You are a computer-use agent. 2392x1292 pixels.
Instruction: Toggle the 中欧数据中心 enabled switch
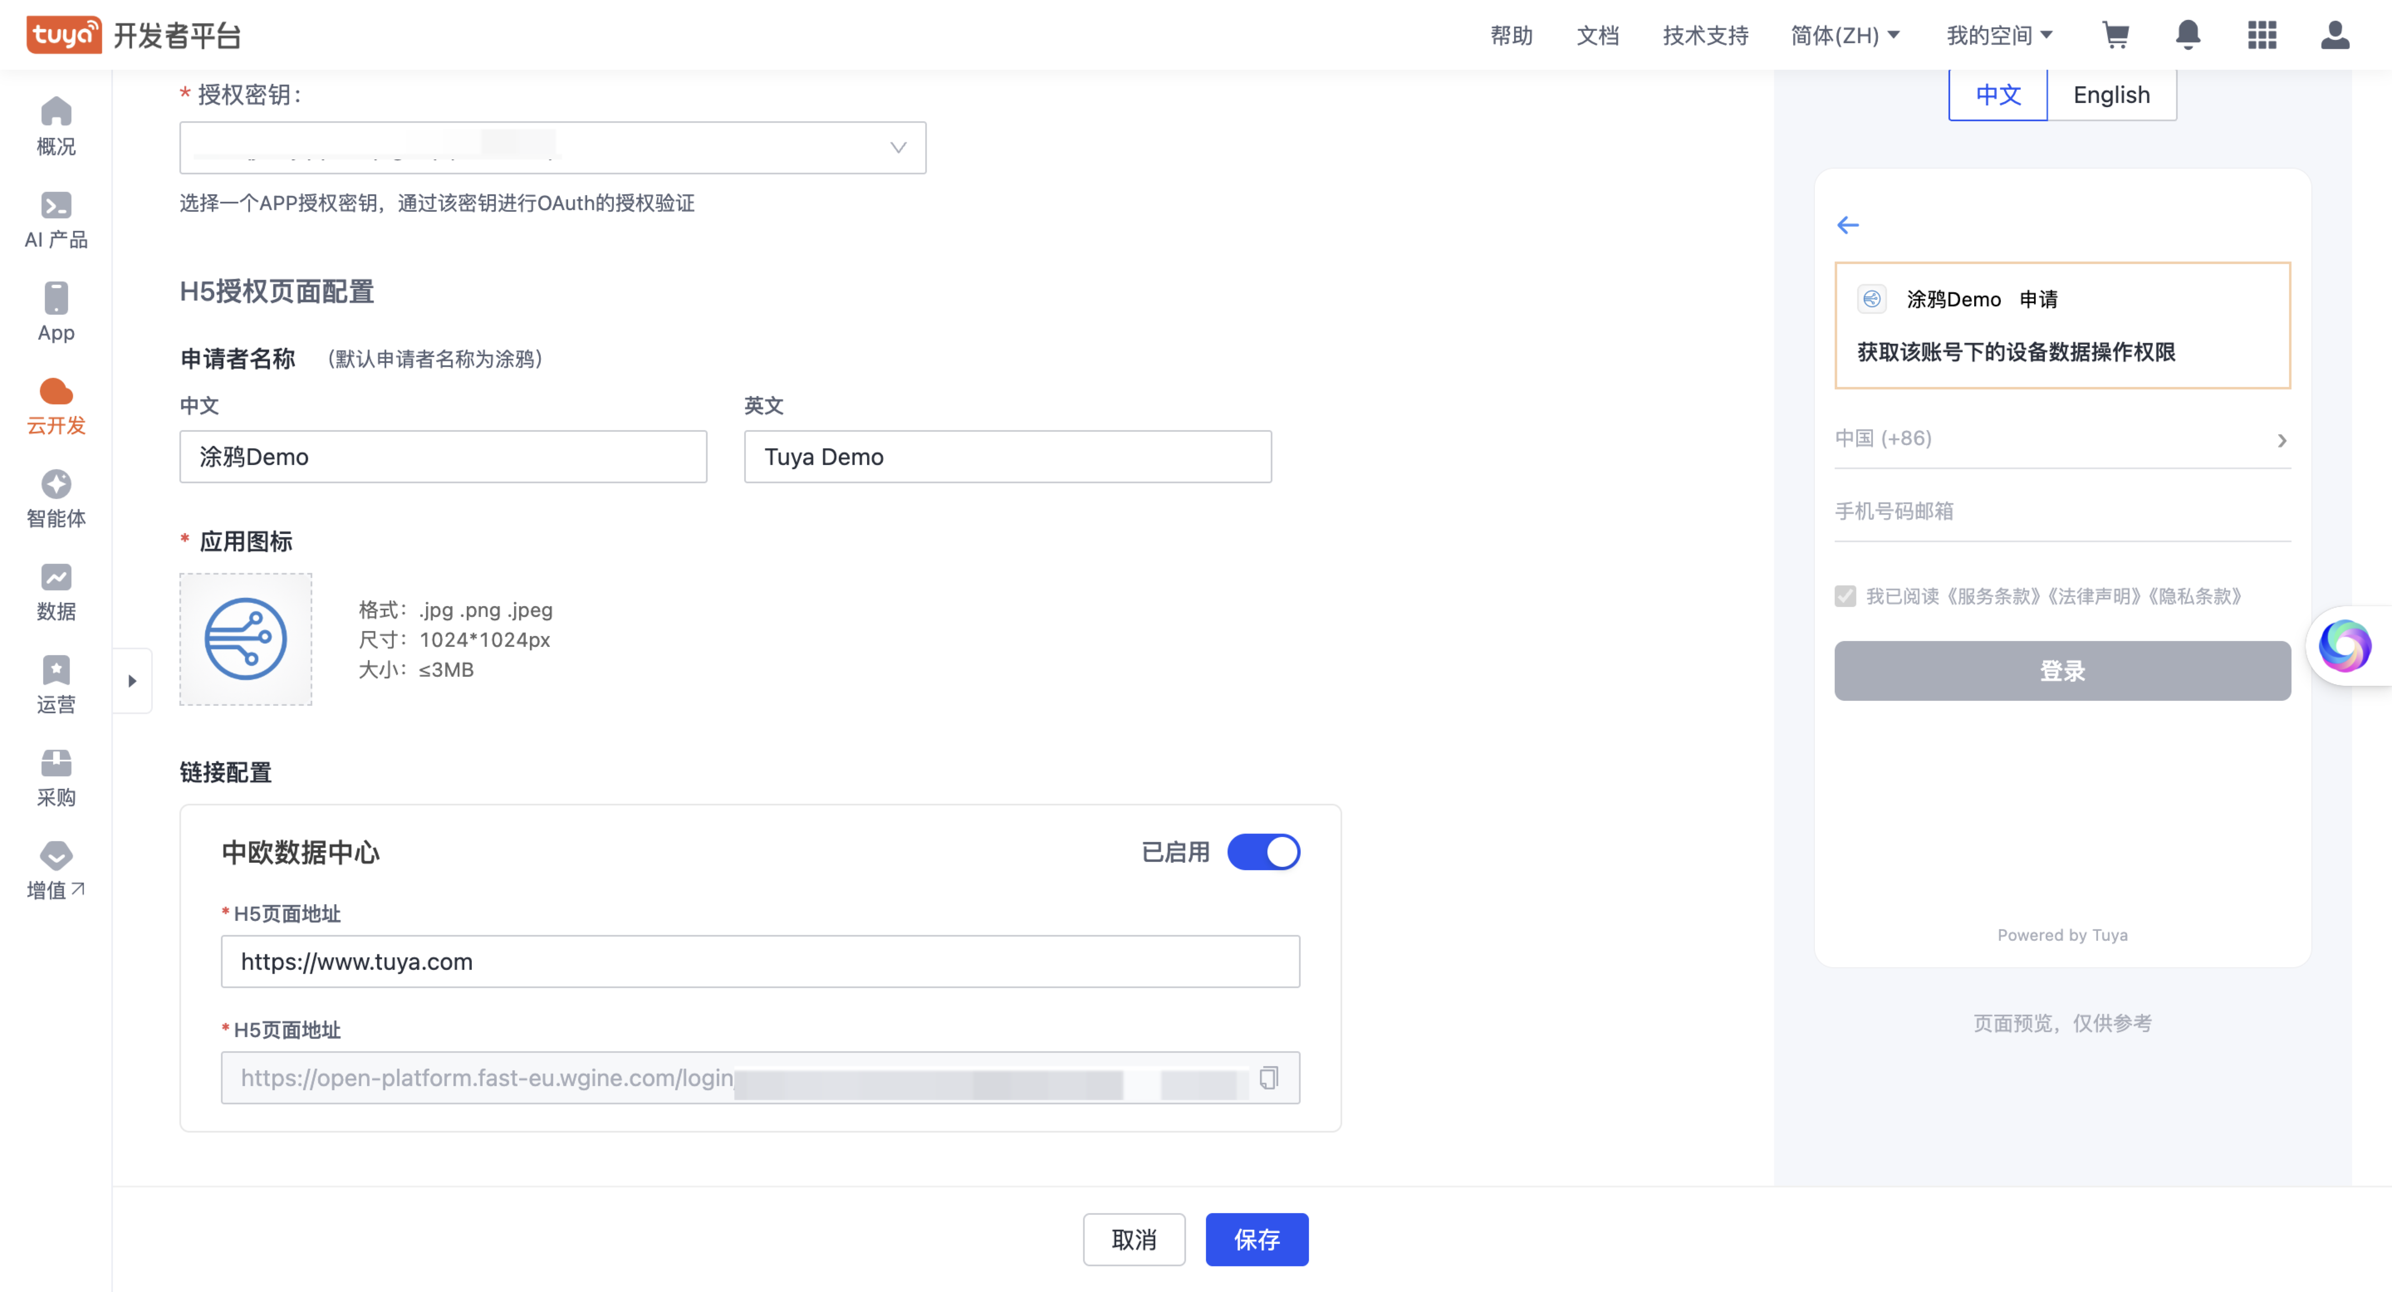(x=1263, y=851)
